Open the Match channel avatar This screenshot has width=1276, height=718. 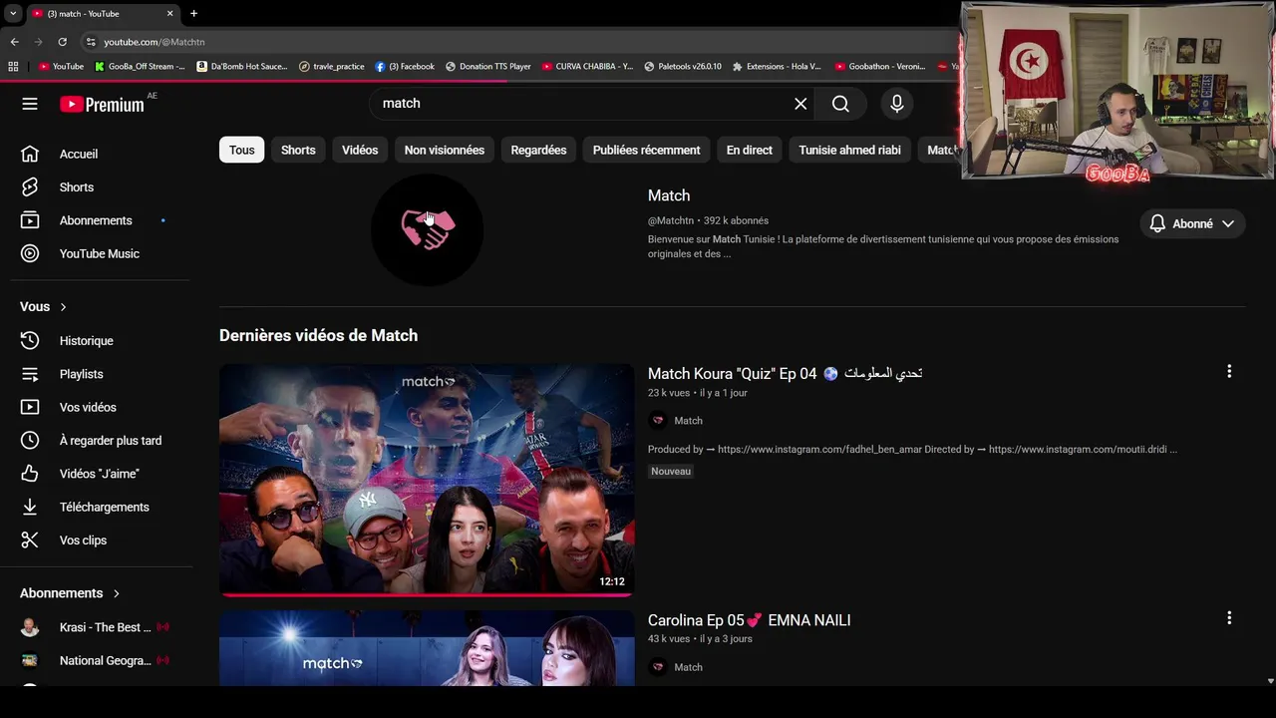[x=427, y=229]
